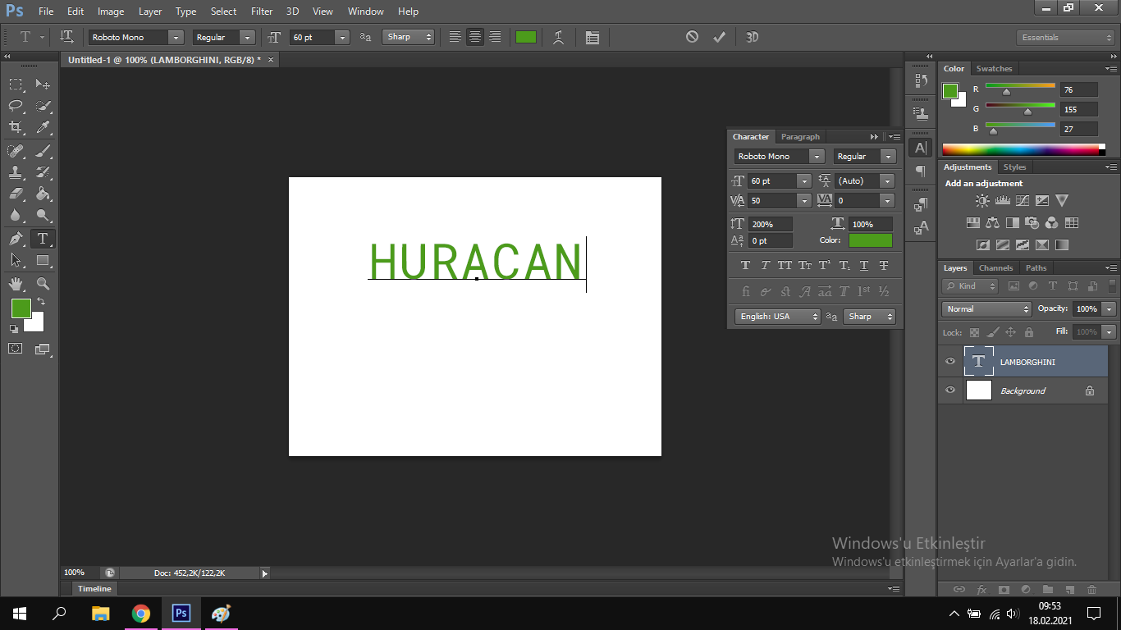Open the Filter menu
Screen dimensions: 1121x630
click(x=262, y=11)
